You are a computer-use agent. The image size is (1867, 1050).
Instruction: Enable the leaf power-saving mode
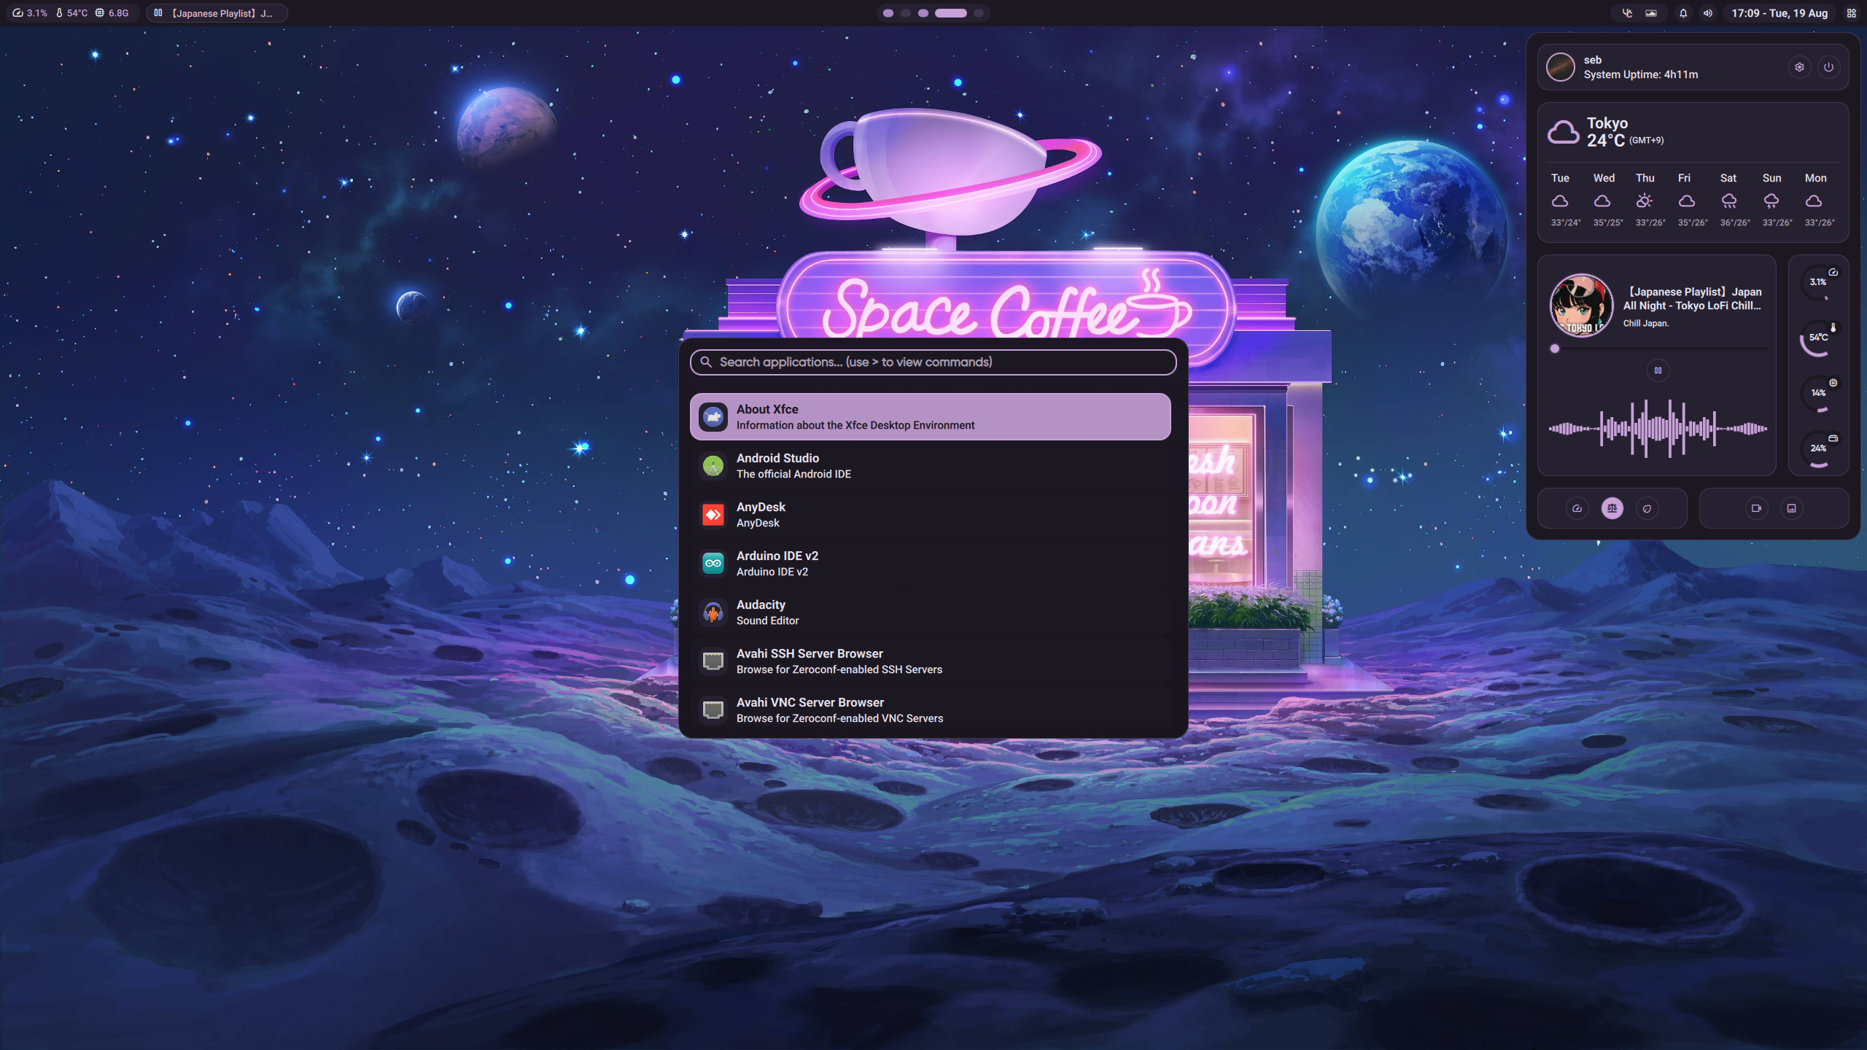[1648, 508]
